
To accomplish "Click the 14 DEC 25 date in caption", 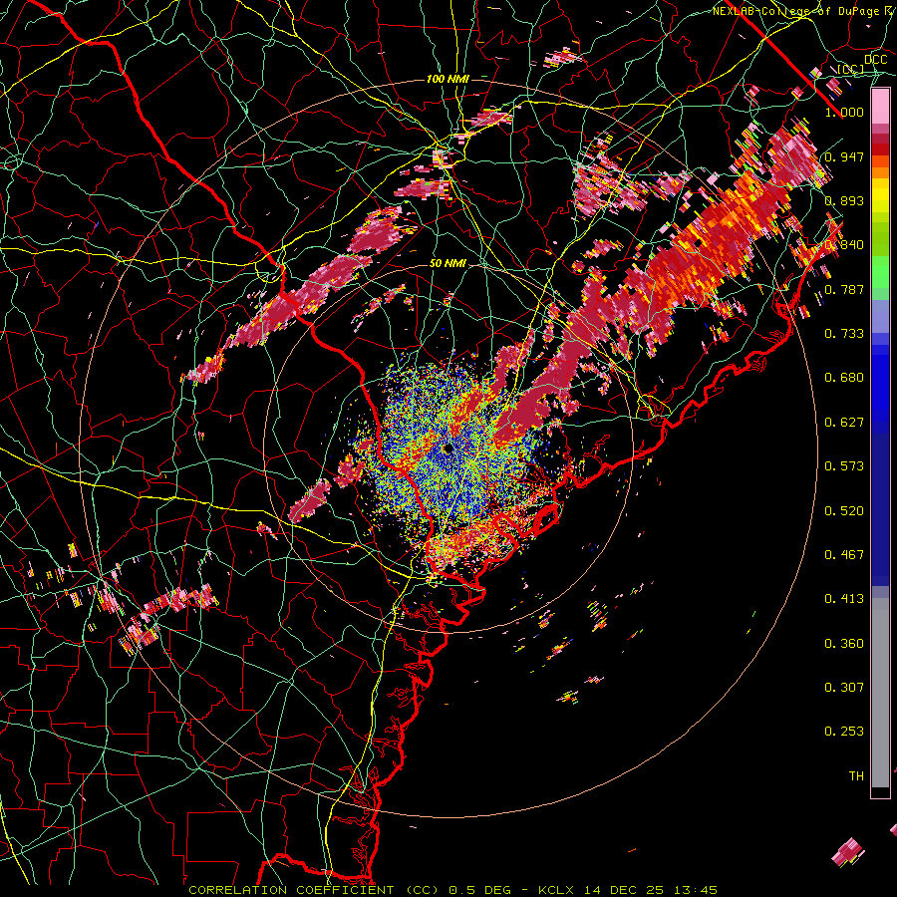I will [623, 890].
